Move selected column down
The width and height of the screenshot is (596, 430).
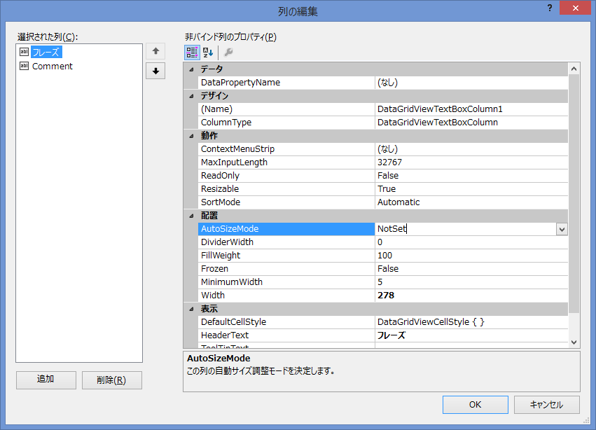tap(155, 71)
